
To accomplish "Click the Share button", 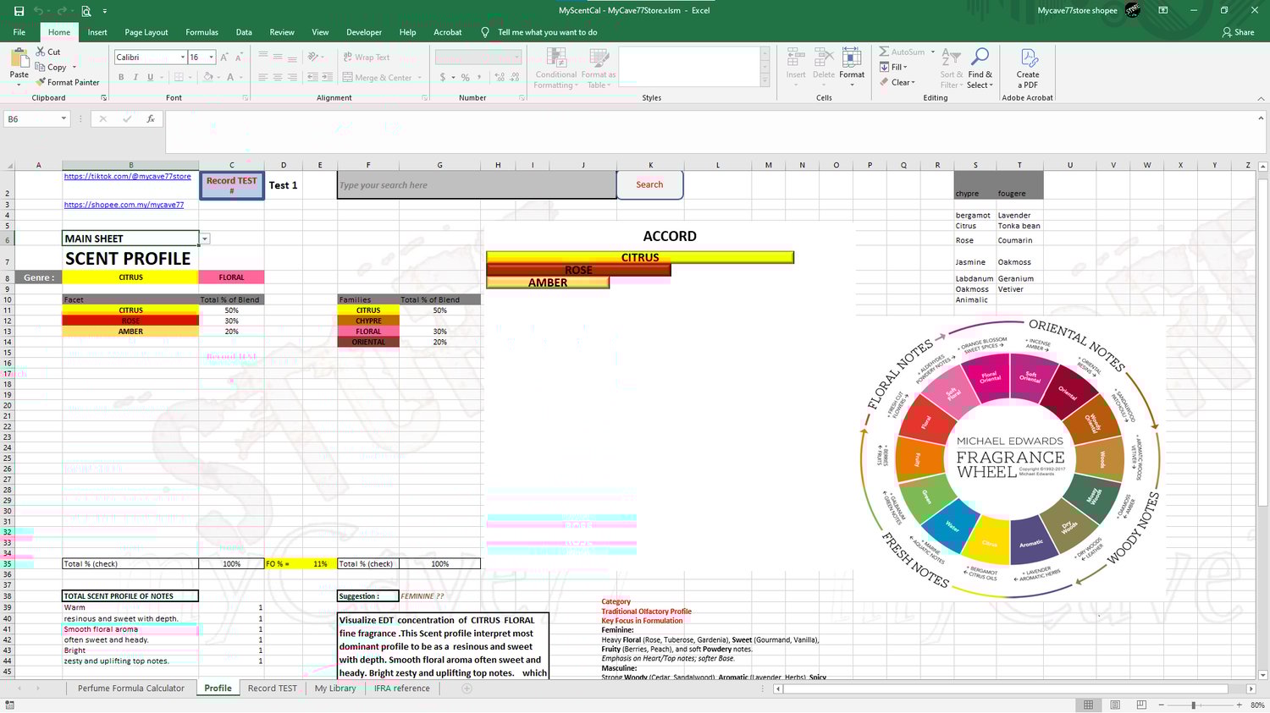I will pos(1238,32).
